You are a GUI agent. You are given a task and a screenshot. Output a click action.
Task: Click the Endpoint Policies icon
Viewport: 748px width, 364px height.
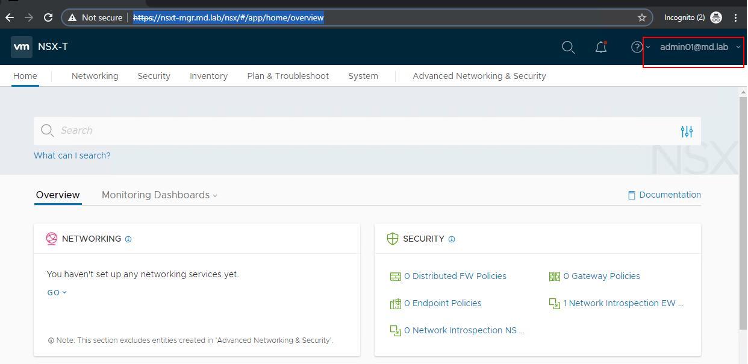coord(396,304)
